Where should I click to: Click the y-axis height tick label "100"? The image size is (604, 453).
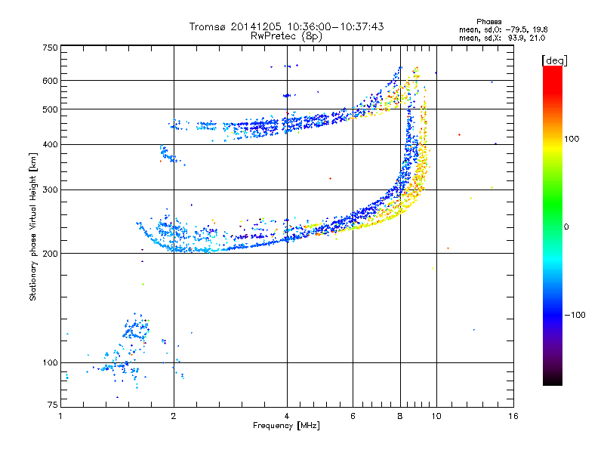pyautogui.click(x=50, y=362)
